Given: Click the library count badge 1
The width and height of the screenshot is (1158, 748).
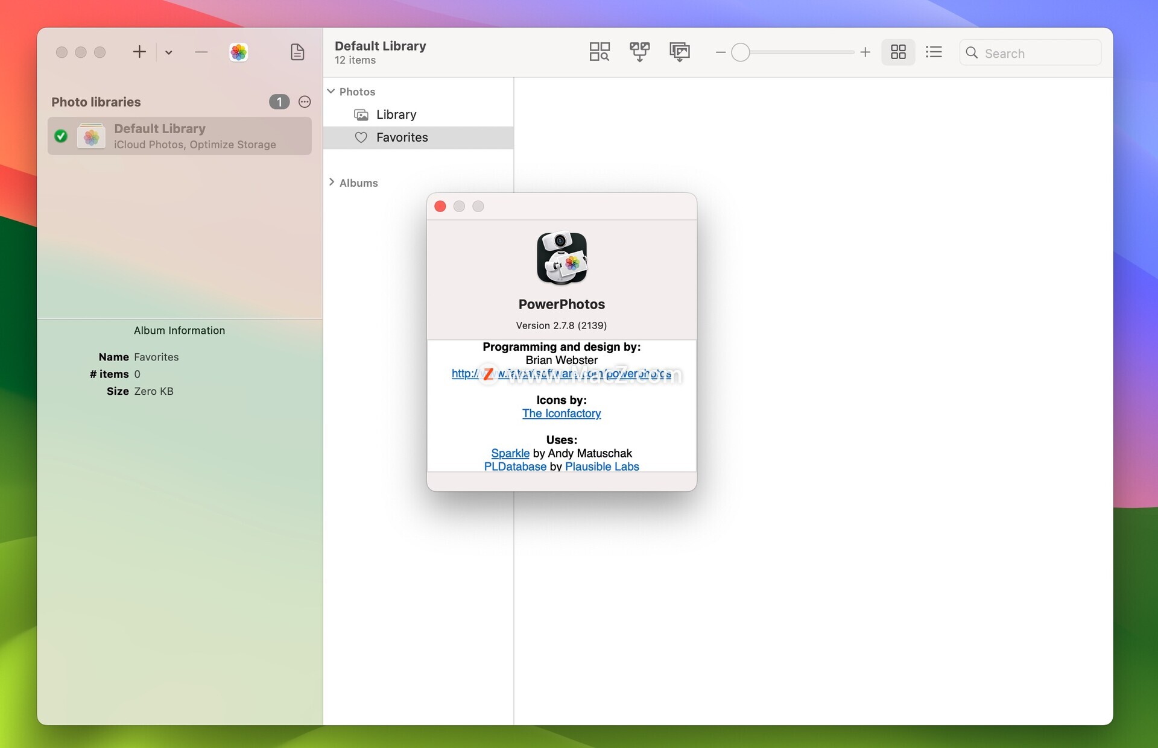Looking at the screenshot, I should point(279,102).
